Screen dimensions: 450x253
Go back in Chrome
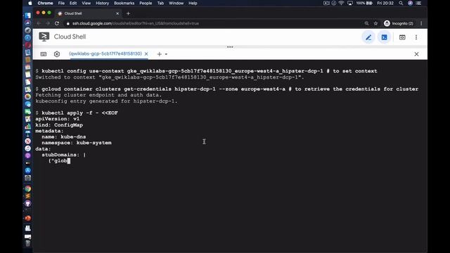pos(39,23)
